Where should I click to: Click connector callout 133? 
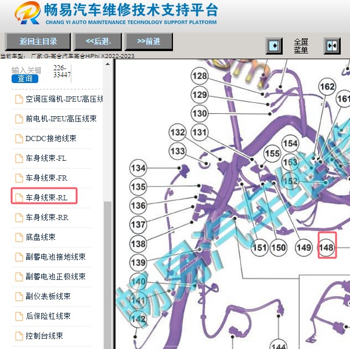(178, 151)
